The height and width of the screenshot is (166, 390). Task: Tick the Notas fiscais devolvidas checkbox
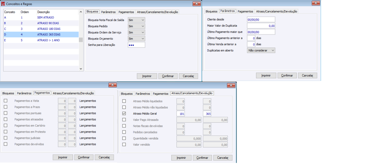pyautogui.click(x=124, y=126)
